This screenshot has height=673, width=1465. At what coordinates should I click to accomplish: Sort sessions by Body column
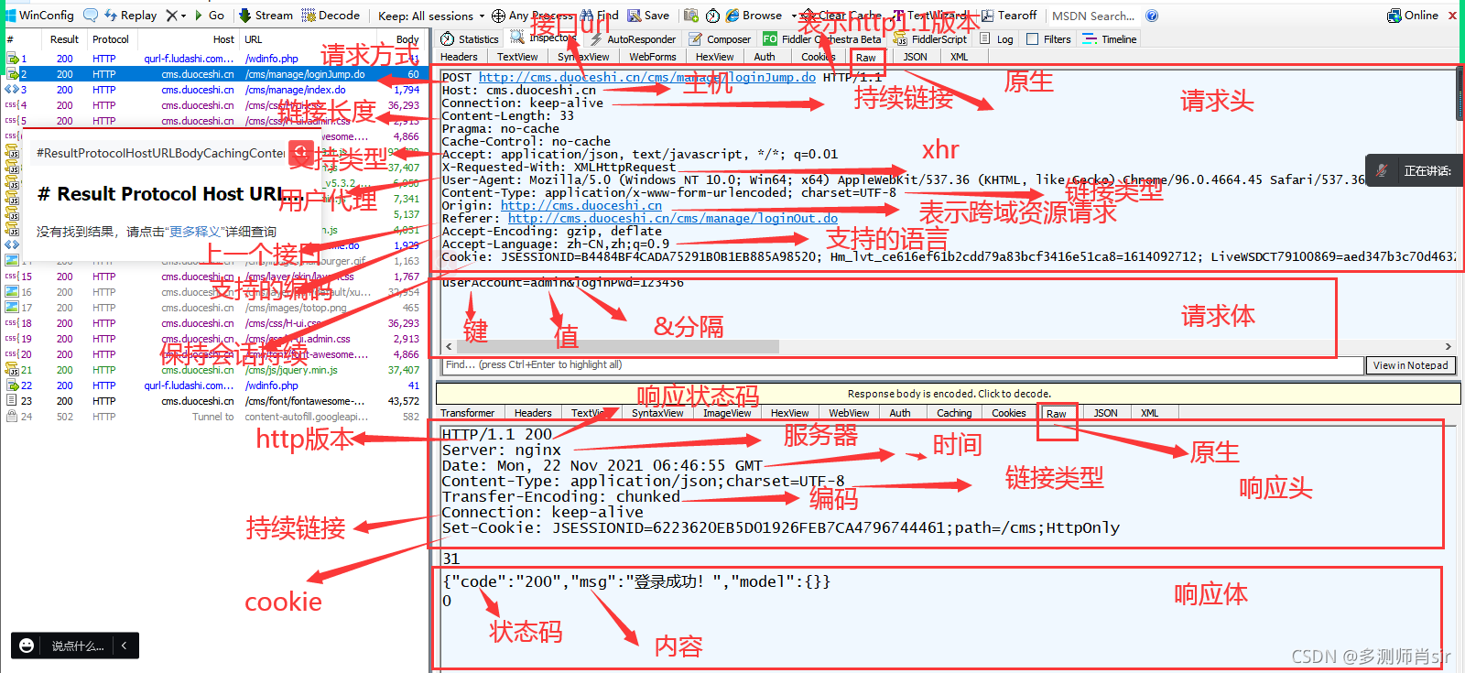point(407,39)
